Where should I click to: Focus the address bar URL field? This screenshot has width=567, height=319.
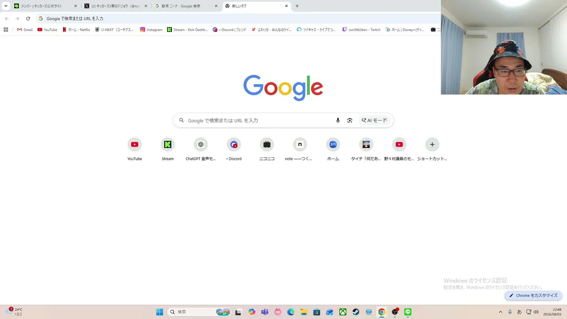pyautogui.click(x=239, y=19)
